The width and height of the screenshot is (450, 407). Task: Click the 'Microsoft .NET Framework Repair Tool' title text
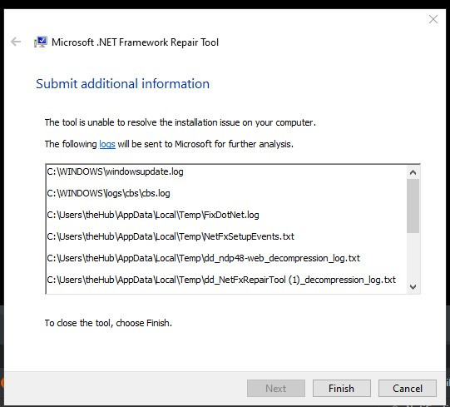(135, 42)
